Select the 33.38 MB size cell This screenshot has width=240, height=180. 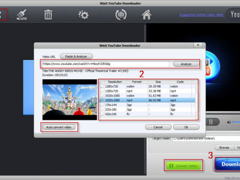coord(154,91)
